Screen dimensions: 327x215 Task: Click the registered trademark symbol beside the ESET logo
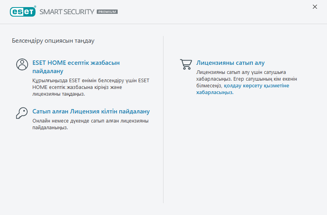35,7
